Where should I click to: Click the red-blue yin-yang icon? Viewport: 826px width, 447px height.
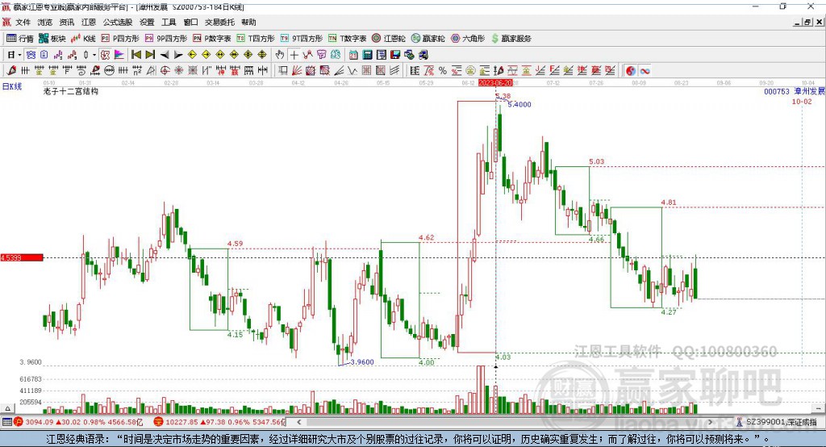(631, 71)
